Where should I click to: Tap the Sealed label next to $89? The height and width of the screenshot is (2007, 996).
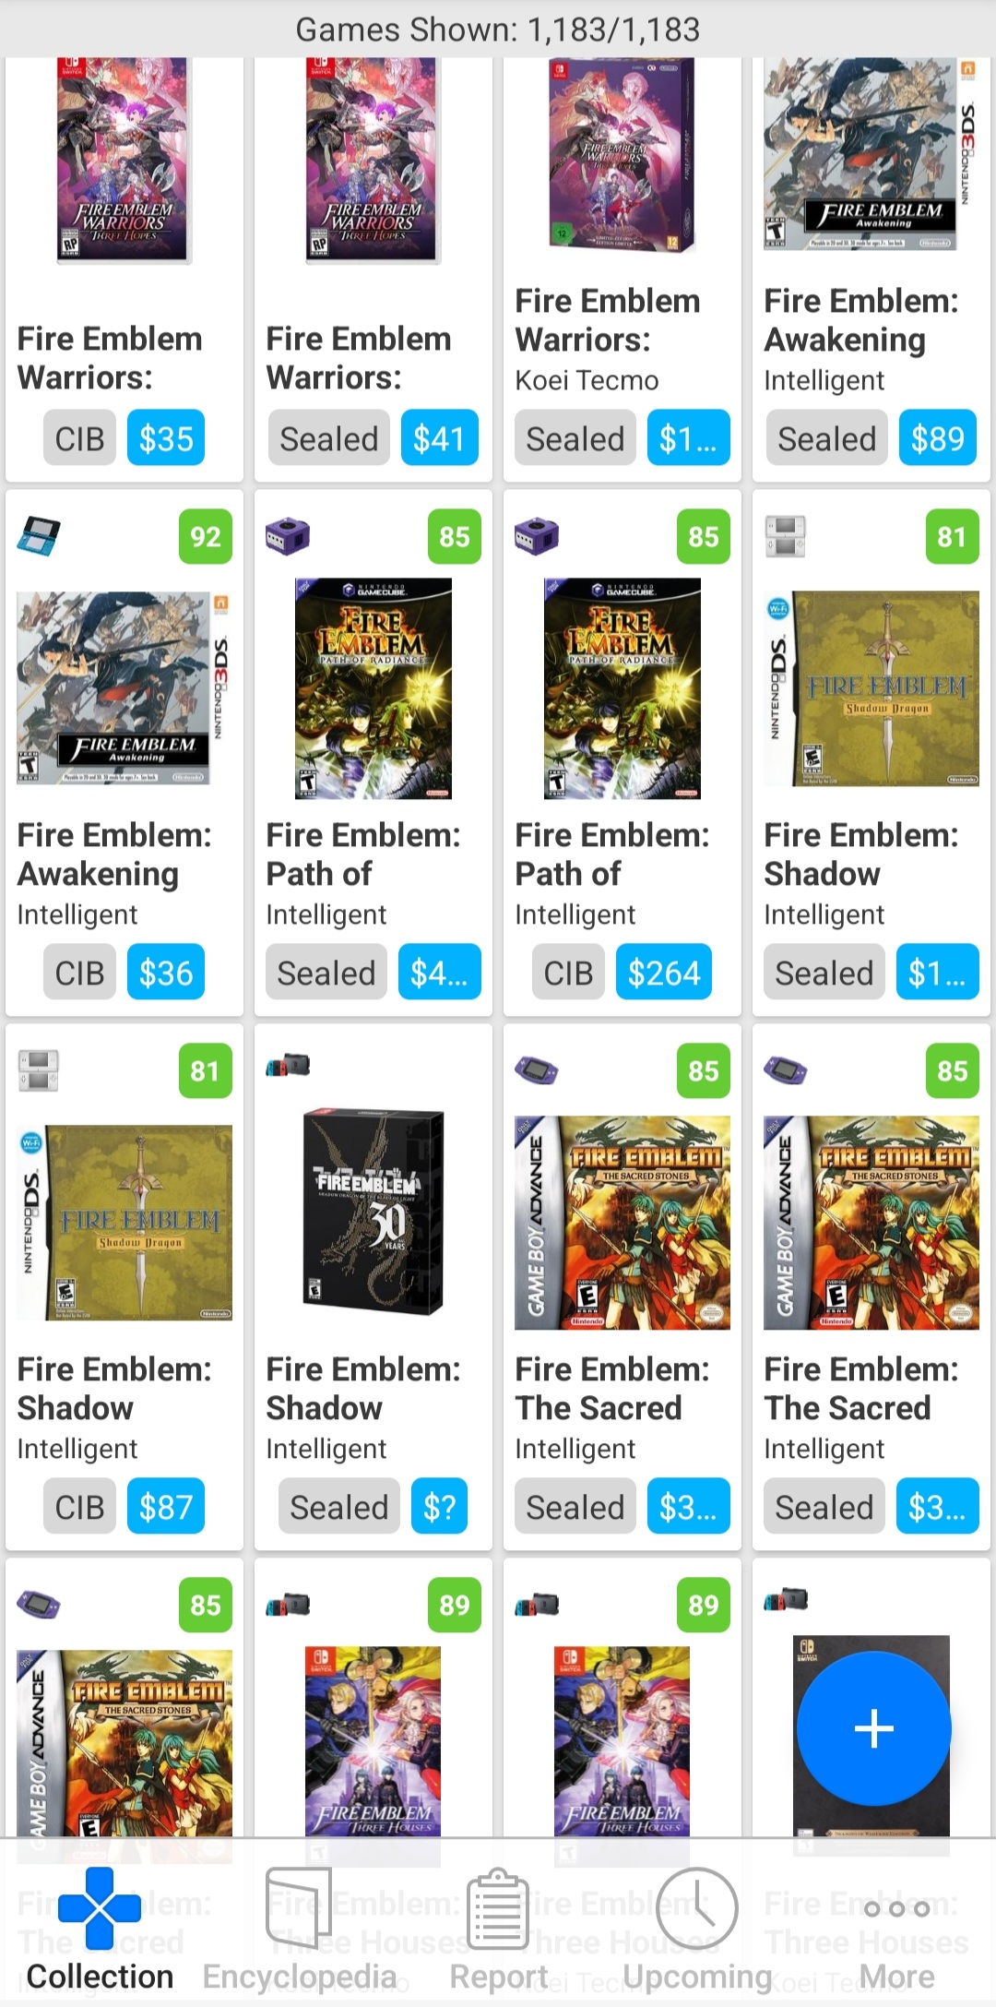point(826,438)
